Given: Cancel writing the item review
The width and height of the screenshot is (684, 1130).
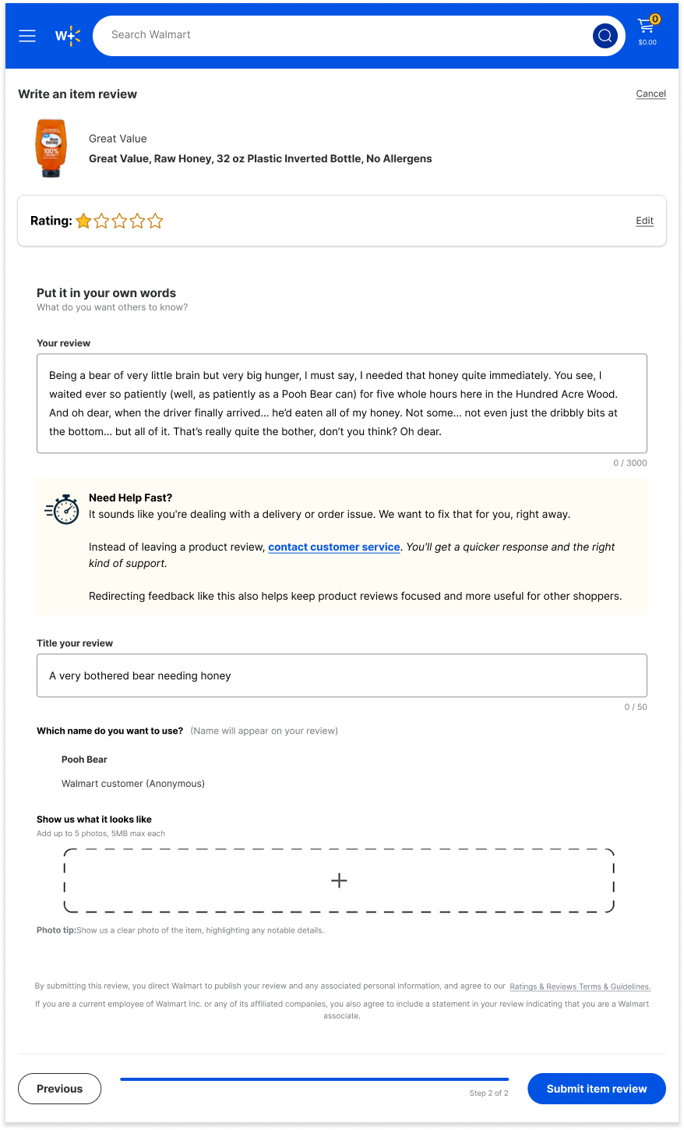Looking at the screenshot, I should click(651, 94).
